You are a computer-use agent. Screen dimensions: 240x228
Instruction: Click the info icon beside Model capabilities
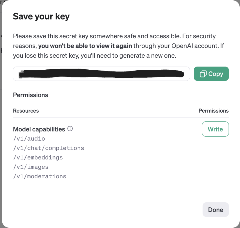click(x=70, y=129)
